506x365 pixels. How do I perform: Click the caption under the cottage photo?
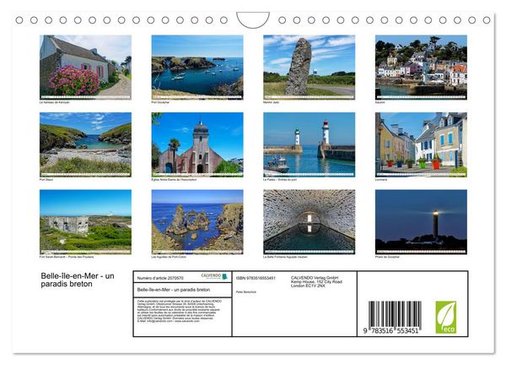tap(55, 102)
